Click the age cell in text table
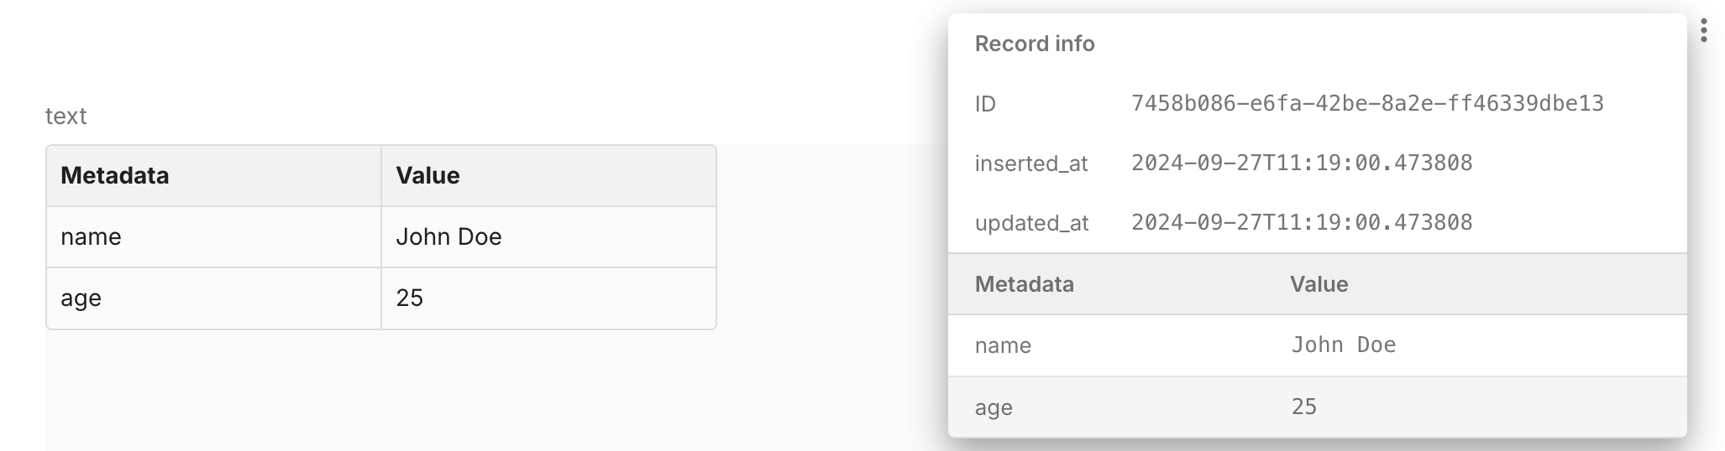 tap(214, 298)
